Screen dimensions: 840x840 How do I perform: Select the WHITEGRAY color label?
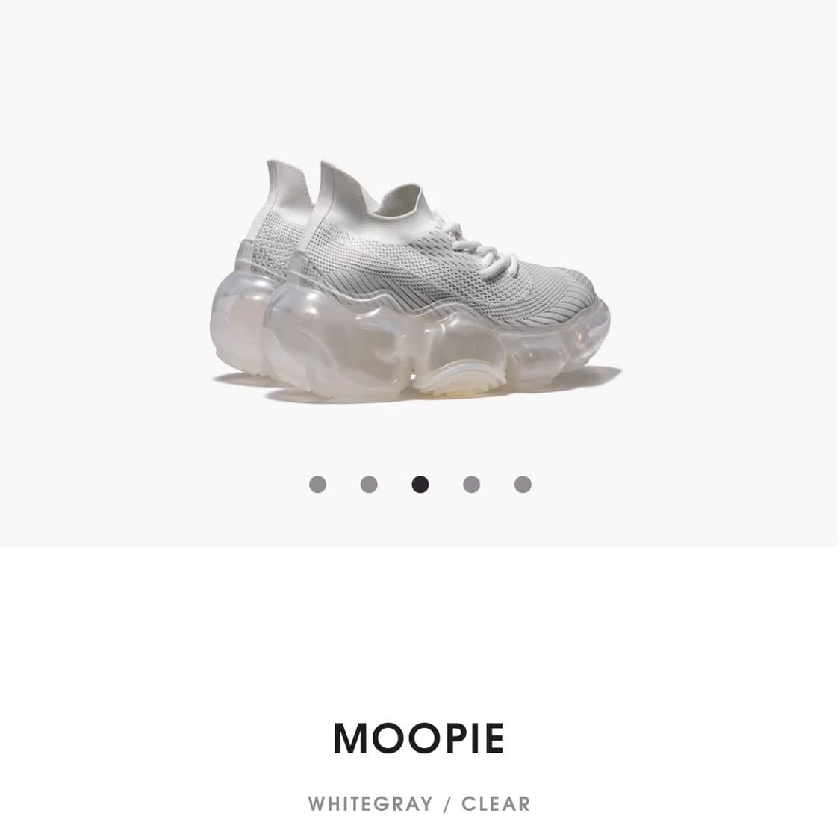point(370,803)
